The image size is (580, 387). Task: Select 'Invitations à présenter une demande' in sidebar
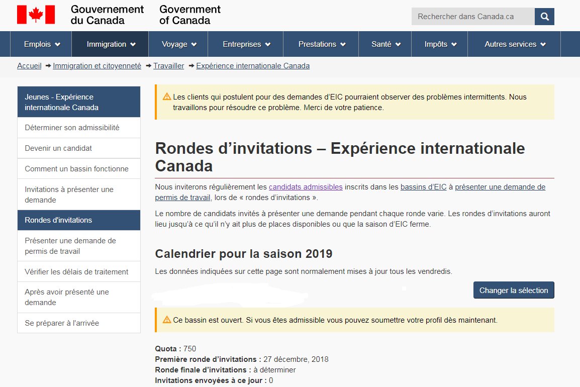pyautogui.click(x=79, y=195)
